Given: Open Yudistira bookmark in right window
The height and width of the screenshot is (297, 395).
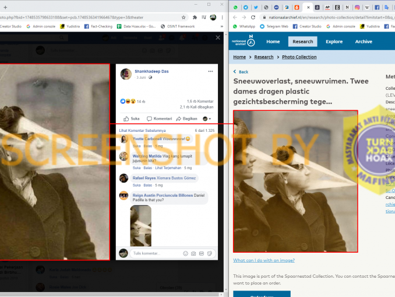Looking at the screenshot, I should [370, 26].
